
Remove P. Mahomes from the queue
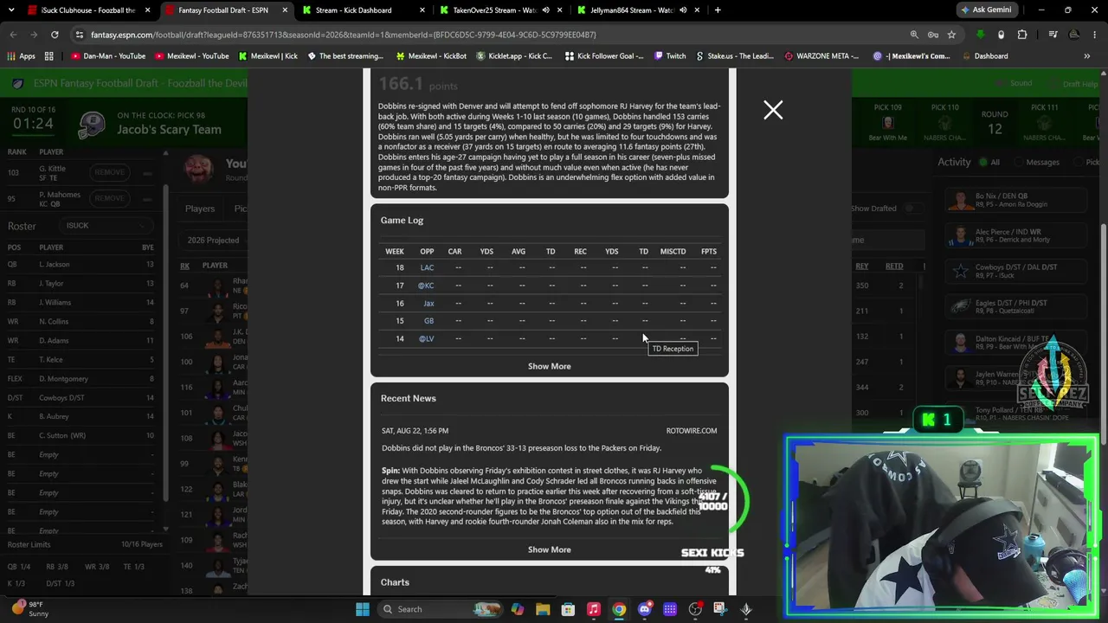[109, 198]
